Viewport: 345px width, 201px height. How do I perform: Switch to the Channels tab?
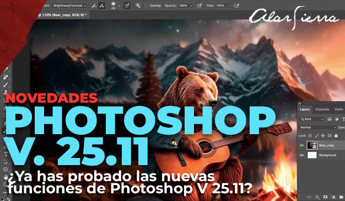322,109
